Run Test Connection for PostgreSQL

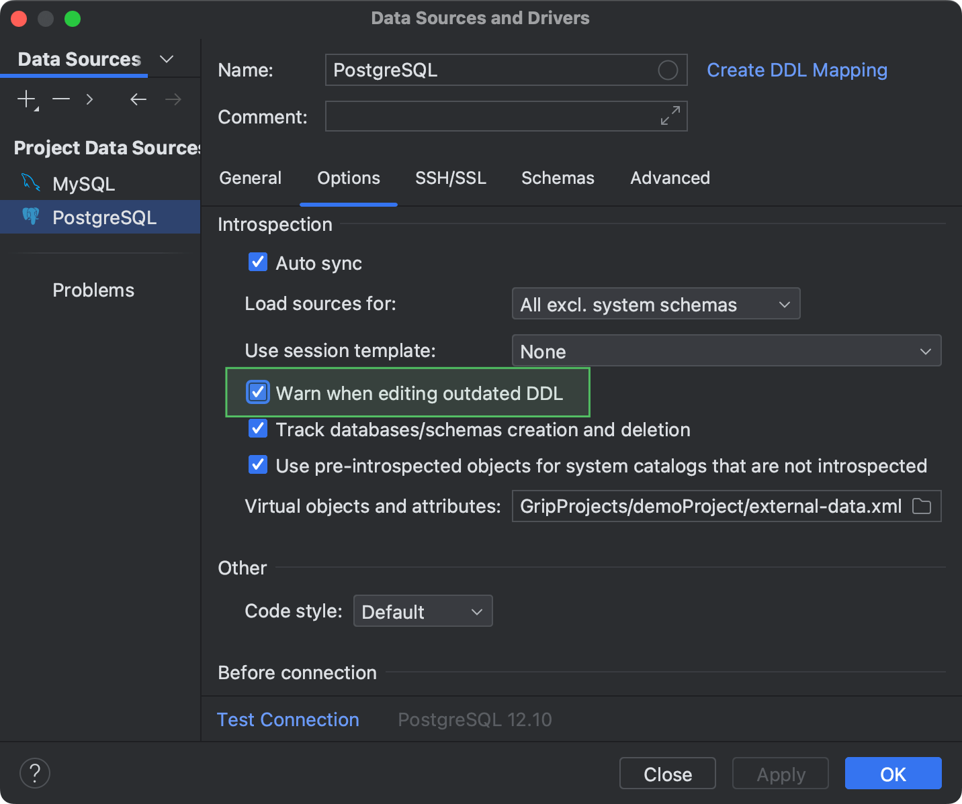[x=288, y=719]
